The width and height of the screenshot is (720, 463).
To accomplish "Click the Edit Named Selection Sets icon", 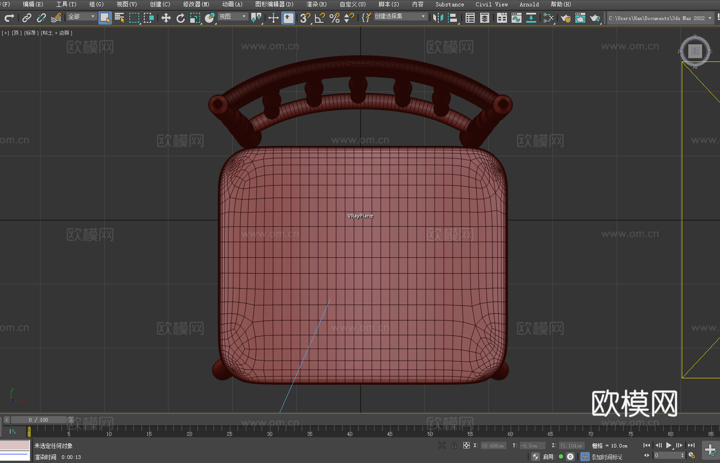I will pos(366,18).
